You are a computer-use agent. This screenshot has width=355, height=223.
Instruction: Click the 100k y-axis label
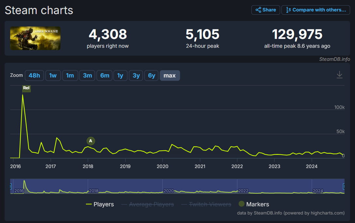coord(339,107)
